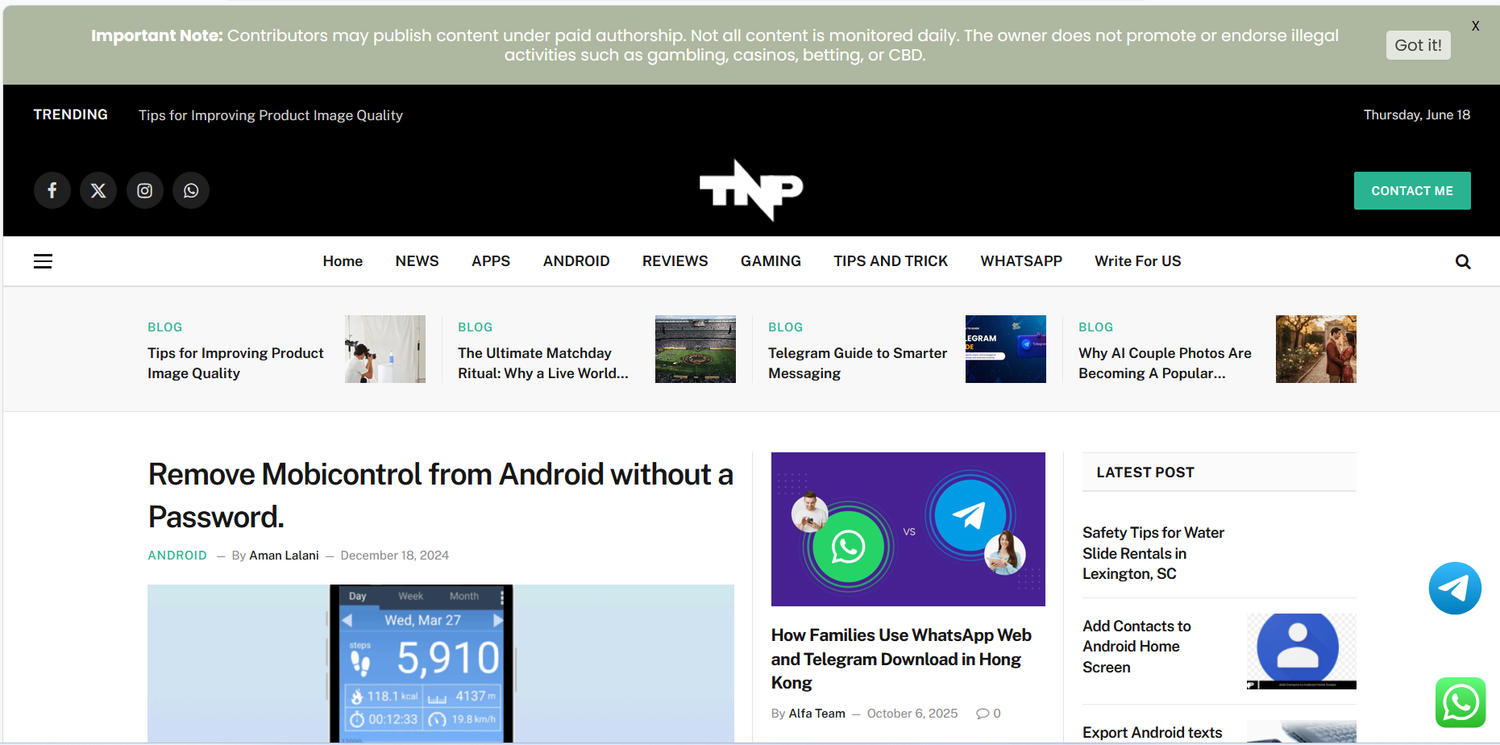Open blog post Why AI Couple Photos Are Becoming
1500x745 pixels.
[x=1165, y=363]
